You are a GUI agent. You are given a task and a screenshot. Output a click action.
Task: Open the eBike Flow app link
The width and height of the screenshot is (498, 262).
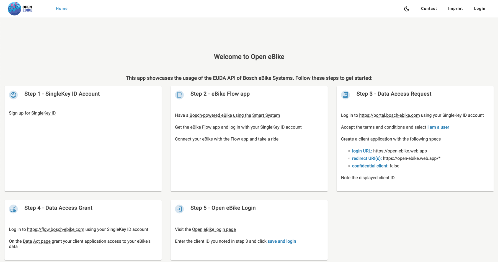point(205,127)
